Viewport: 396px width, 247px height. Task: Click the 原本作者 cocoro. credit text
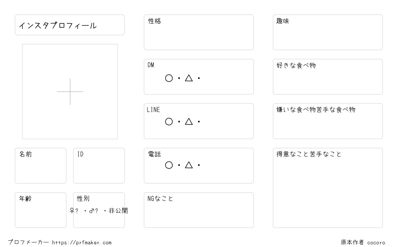coord(364,242)
